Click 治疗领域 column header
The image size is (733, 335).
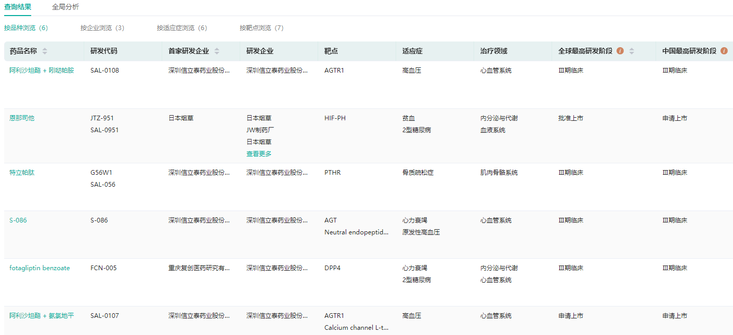point(494,51)
